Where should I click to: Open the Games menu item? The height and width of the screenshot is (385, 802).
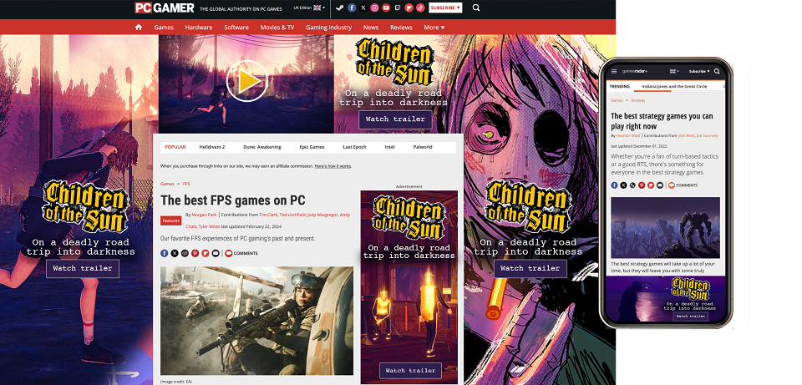point(164,27)
